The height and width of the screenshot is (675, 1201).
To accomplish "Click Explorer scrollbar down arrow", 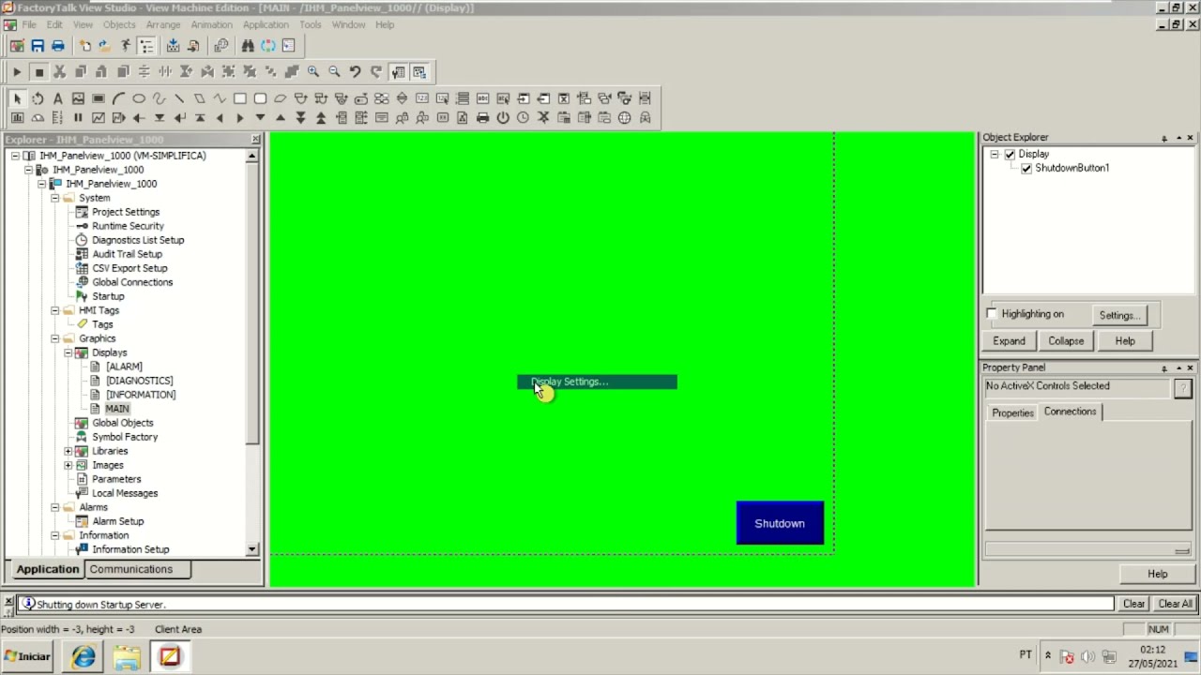I will (x=252, y=549).
